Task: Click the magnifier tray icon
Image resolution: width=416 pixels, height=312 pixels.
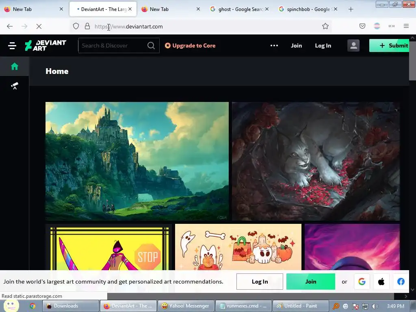Action: click(x=336, y=306)
